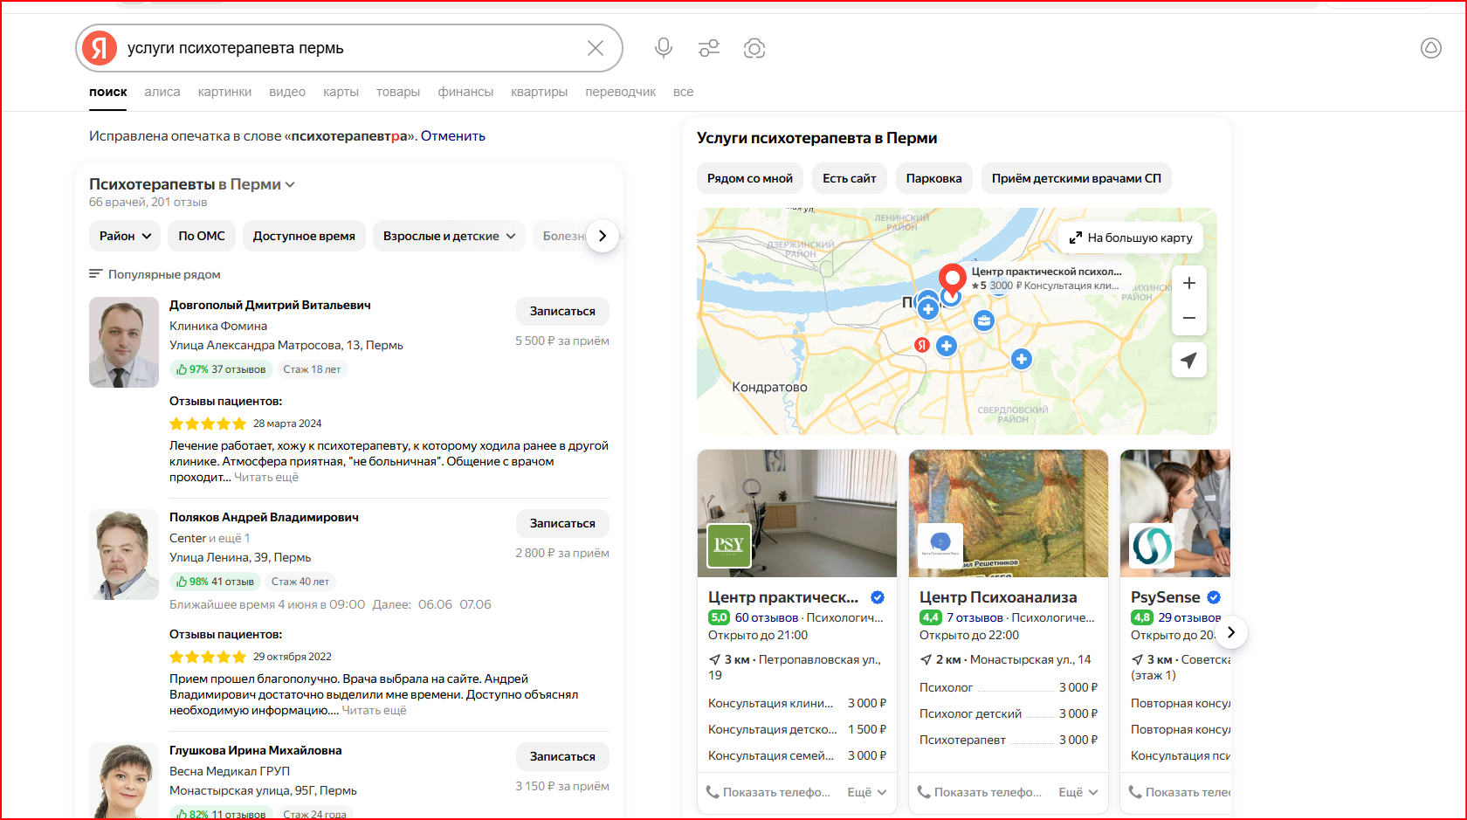The image size is (1467, 820).
Task: Expand the 'Район' dropdown filter
Action: pos(125,236)
